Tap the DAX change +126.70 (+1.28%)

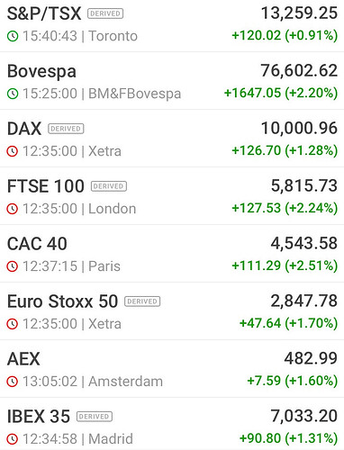click(285, 150)
